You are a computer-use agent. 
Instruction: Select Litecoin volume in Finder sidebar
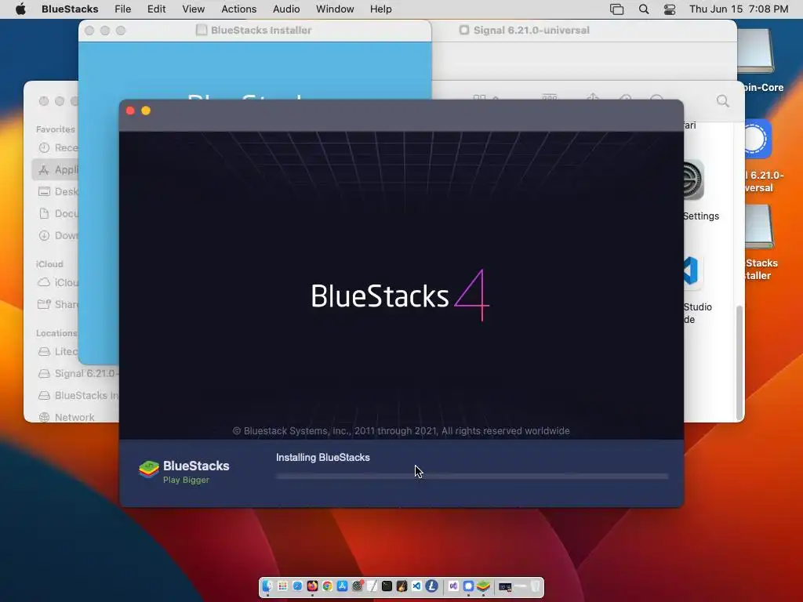(x=59, y=352)
